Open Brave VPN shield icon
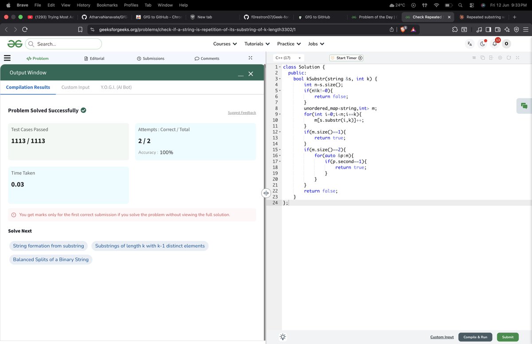Viewport: 532px width, 344px height. pos(516,30)
